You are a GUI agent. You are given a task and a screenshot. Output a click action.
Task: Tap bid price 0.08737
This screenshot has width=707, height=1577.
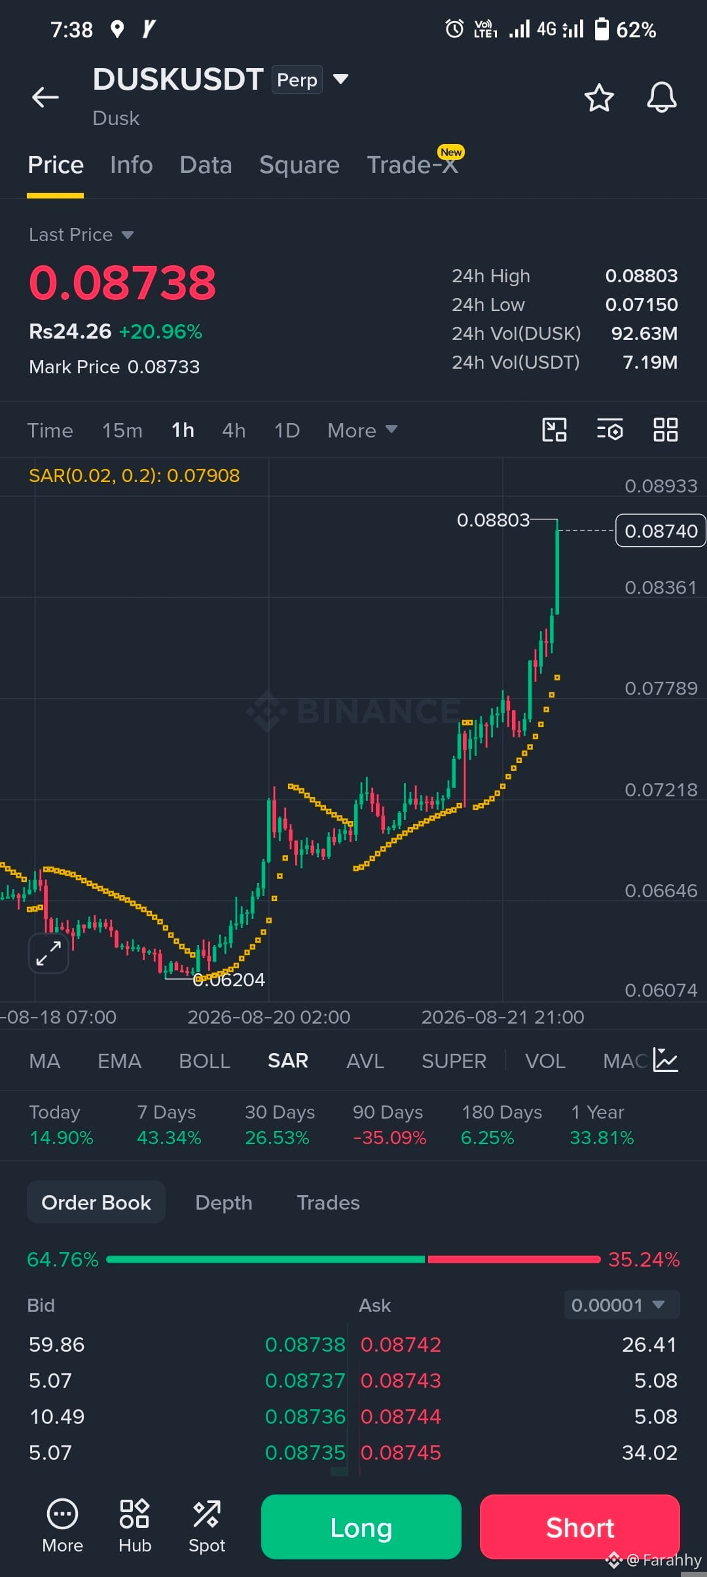coord(304,1381)
